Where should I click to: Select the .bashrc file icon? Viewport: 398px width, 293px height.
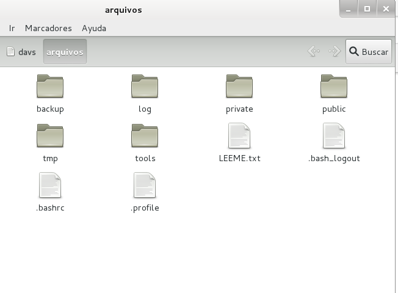[50, 186]
